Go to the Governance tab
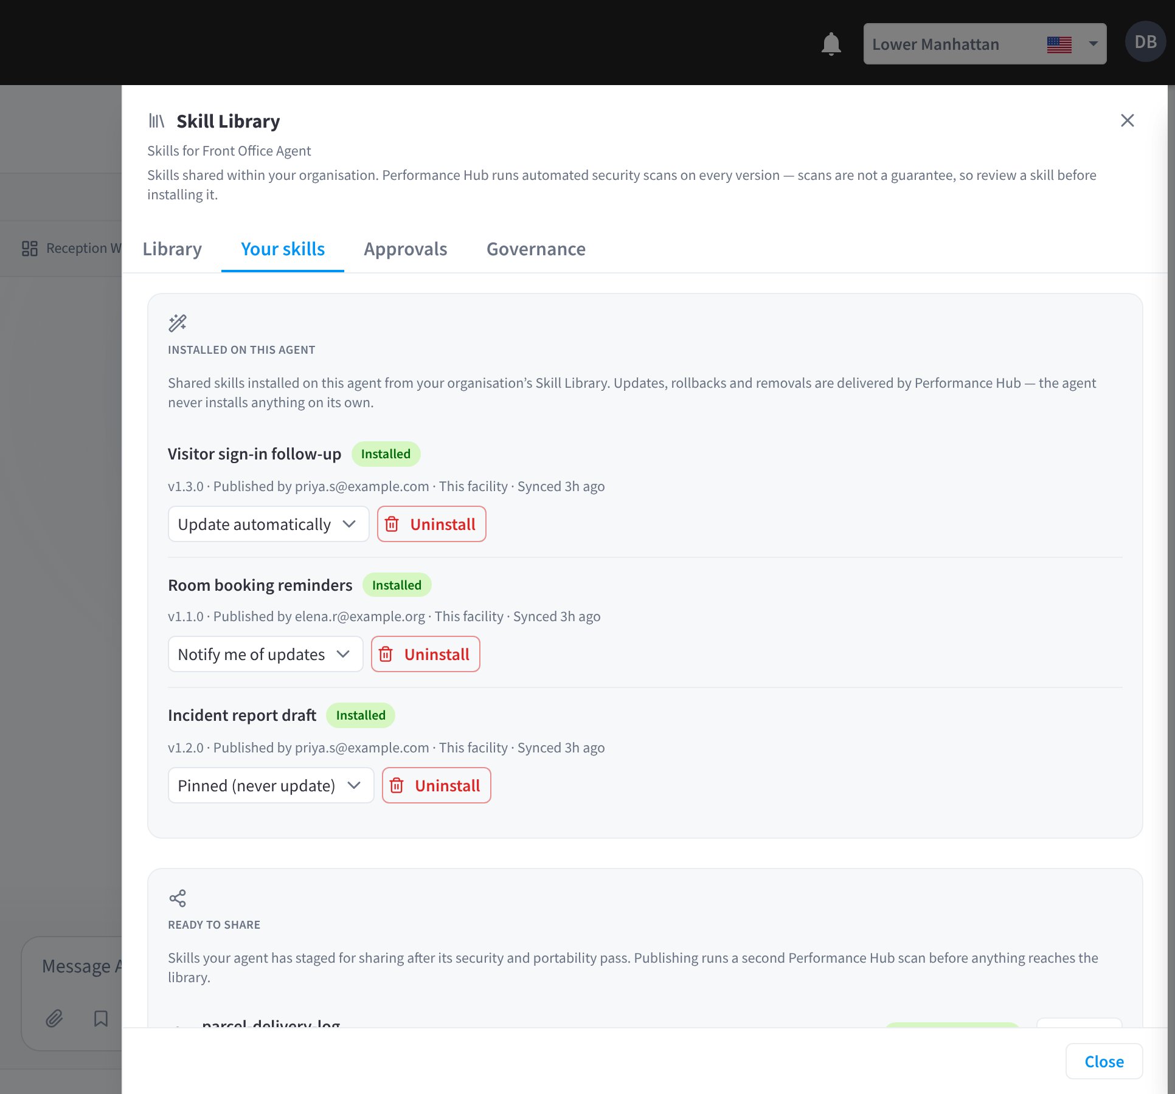The image size is (1175, 1094). 536,249
